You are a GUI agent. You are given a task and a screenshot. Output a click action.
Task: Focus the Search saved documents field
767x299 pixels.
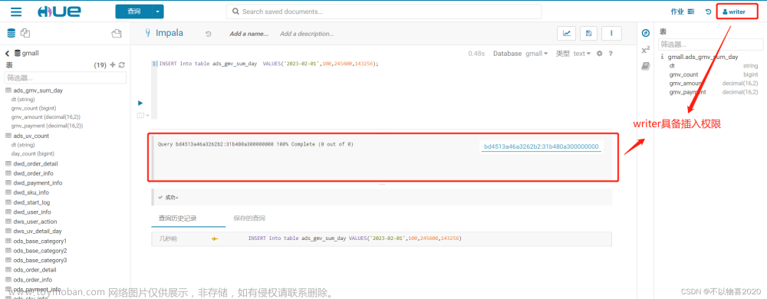pyautogui.click(x=384, y=11)
